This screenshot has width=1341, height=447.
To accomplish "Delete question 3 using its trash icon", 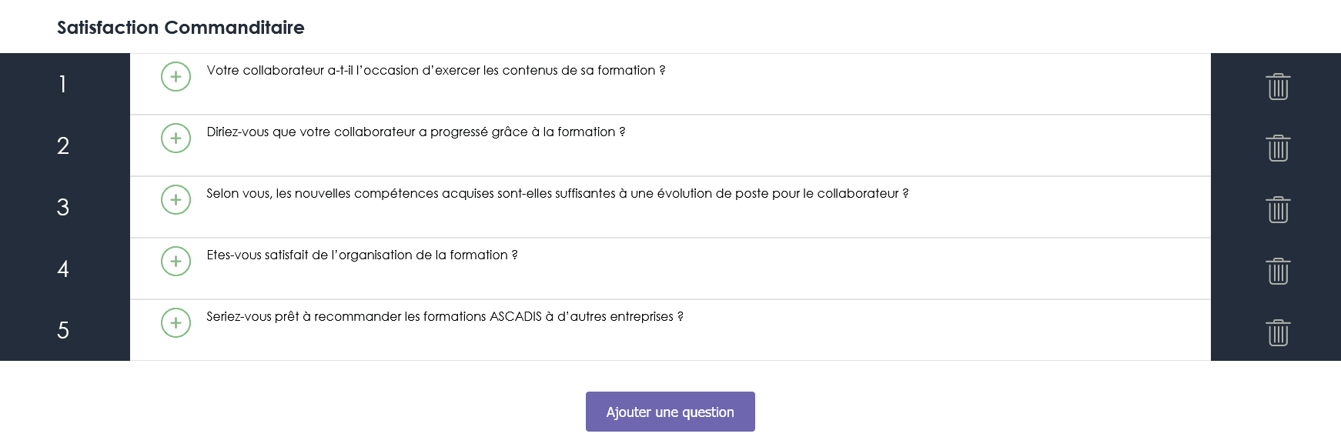I will coord(1277,211).
